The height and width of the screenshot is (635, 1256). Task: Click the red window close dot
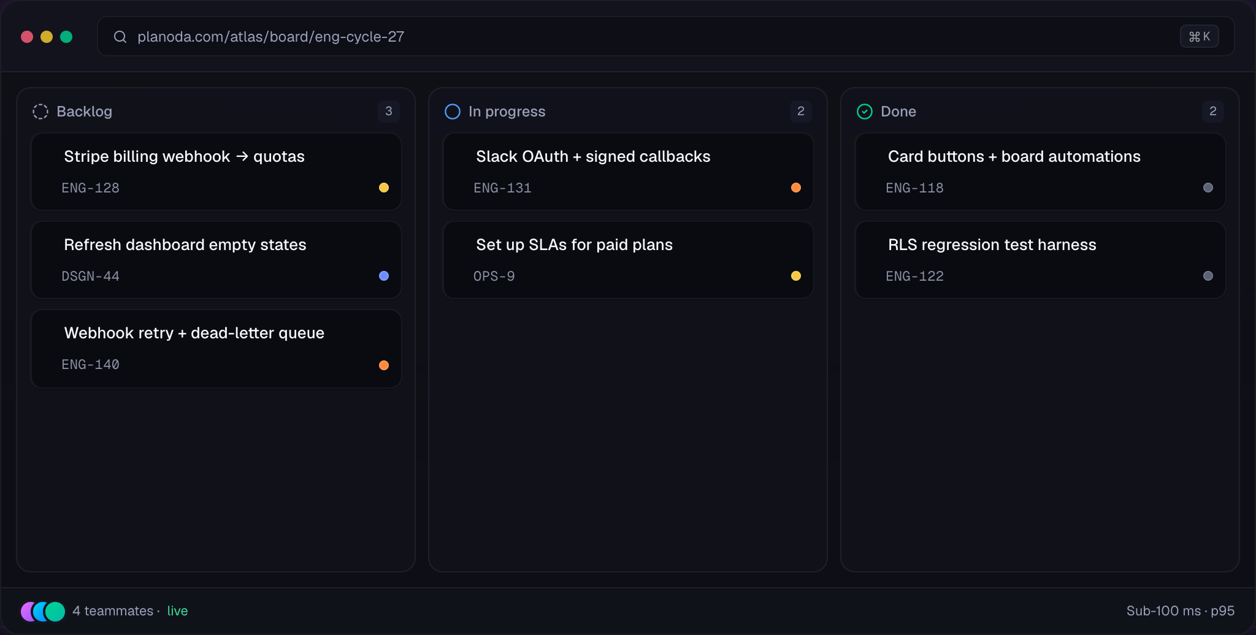click(27, 37)
